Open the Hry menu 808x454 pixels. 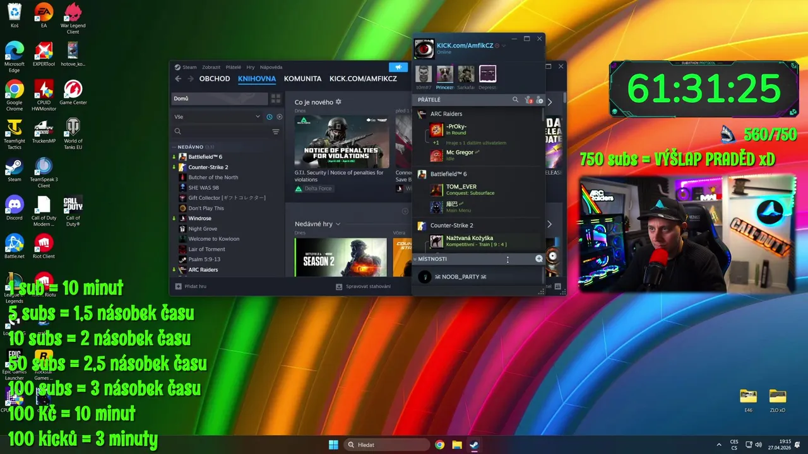click(x=251, y=67)
